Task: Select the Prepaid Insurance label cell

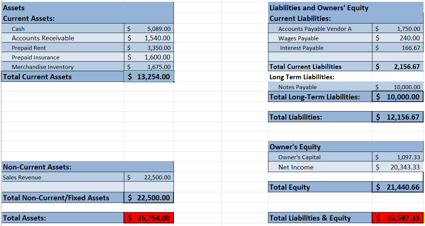Action: pos(63,57)
